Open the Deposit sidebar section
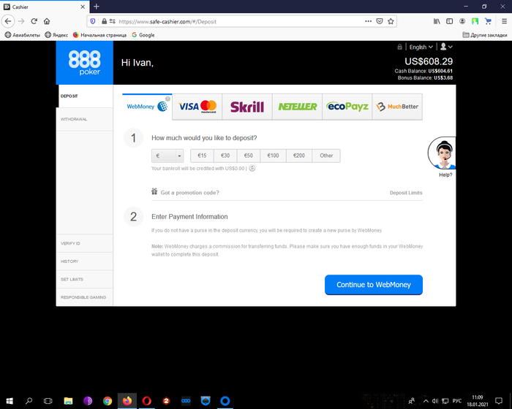Viewport: 512px width, 409px height. (x=85, y=96)
